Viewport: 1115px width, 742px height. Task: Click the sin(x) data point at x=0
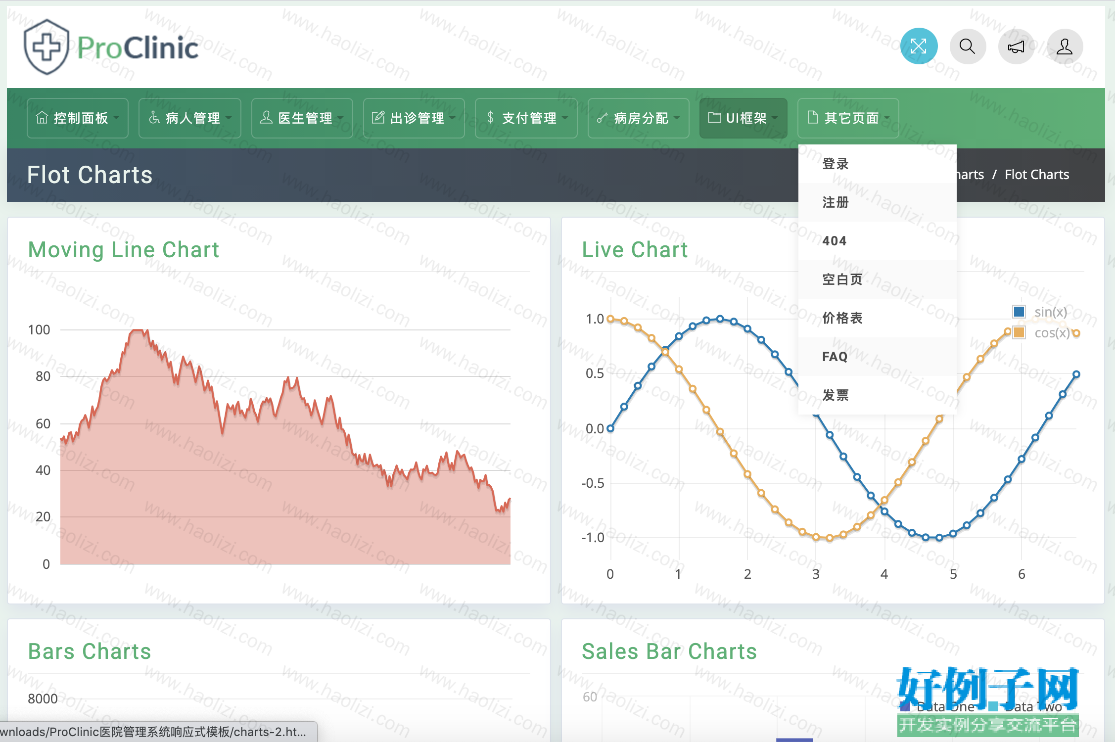610,428
